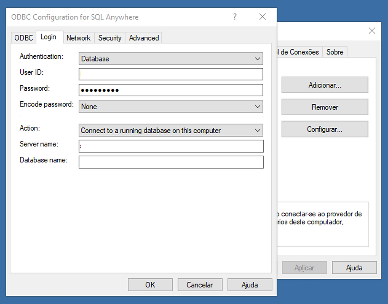
Task: Focus the Password field
Action: (171, 90)
